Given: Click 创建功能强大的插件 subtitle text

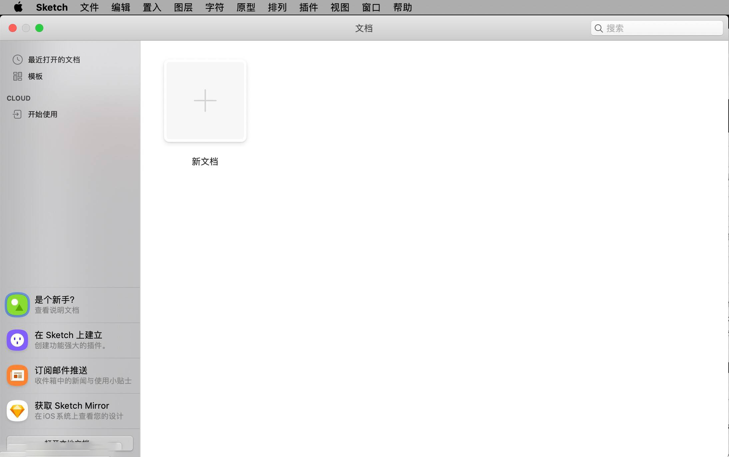Looking at the screenshot, I should coord(71,345).
